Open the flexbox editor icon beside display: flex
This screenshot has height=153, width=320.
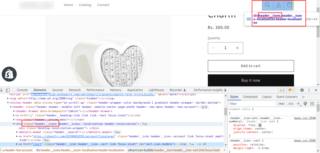coord(260,125)
